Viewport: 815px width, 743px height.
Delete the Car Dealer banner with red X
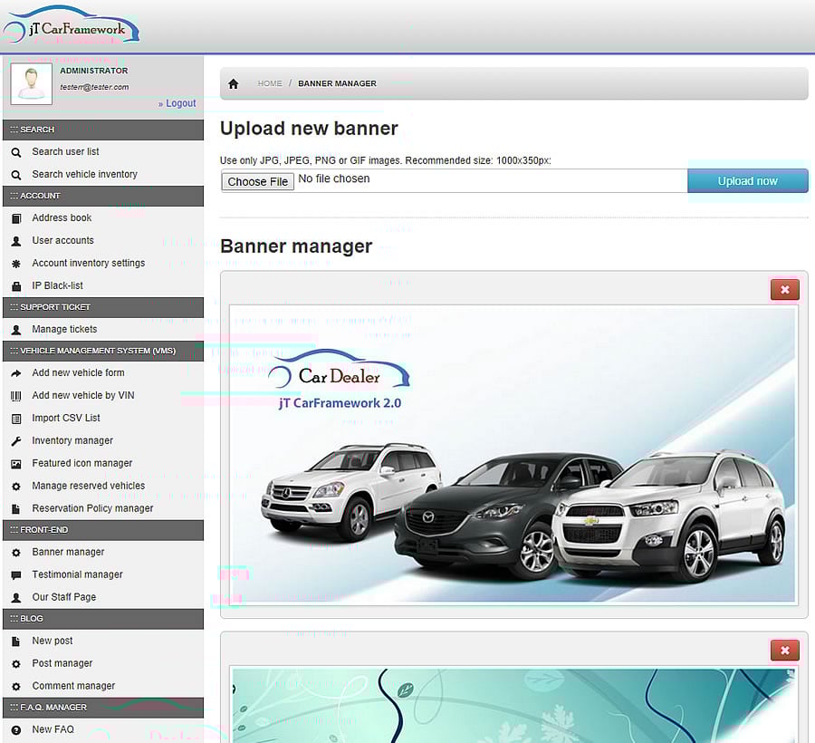point(785,290)
